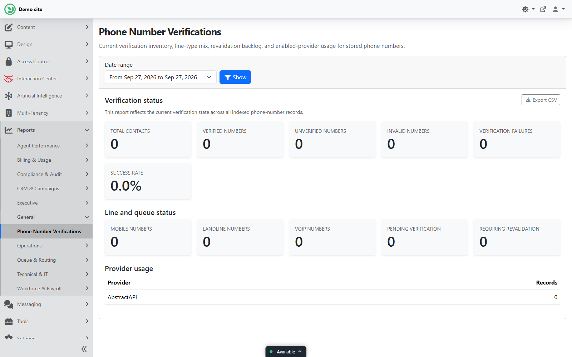Click the Demo site logo icon
The height and width of the screenshot is (357, 572).
pyautogui.click(x=10, y=9)
